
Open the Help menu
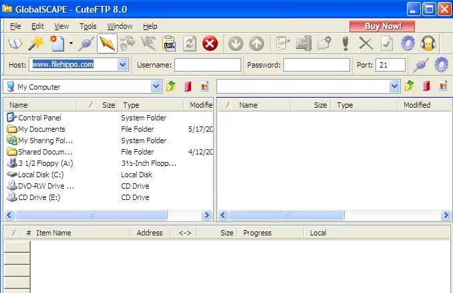point(150,26)
